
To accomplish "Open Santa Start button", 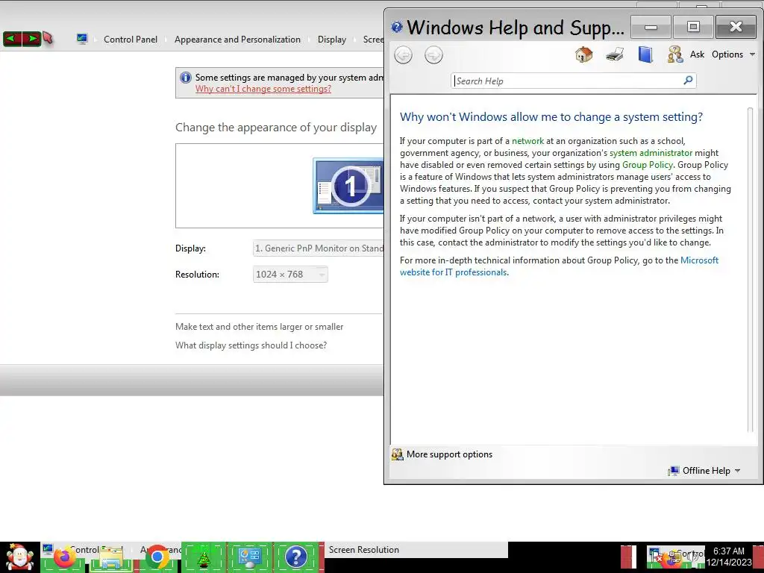I will (19, 557).
